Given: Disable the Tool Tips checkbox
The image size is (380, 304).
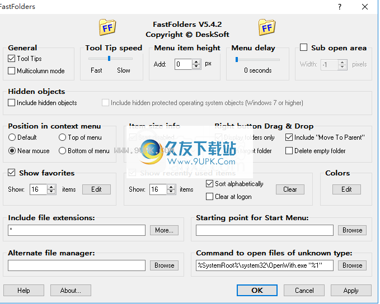Looking at the screenshot, I should [11, 58].
